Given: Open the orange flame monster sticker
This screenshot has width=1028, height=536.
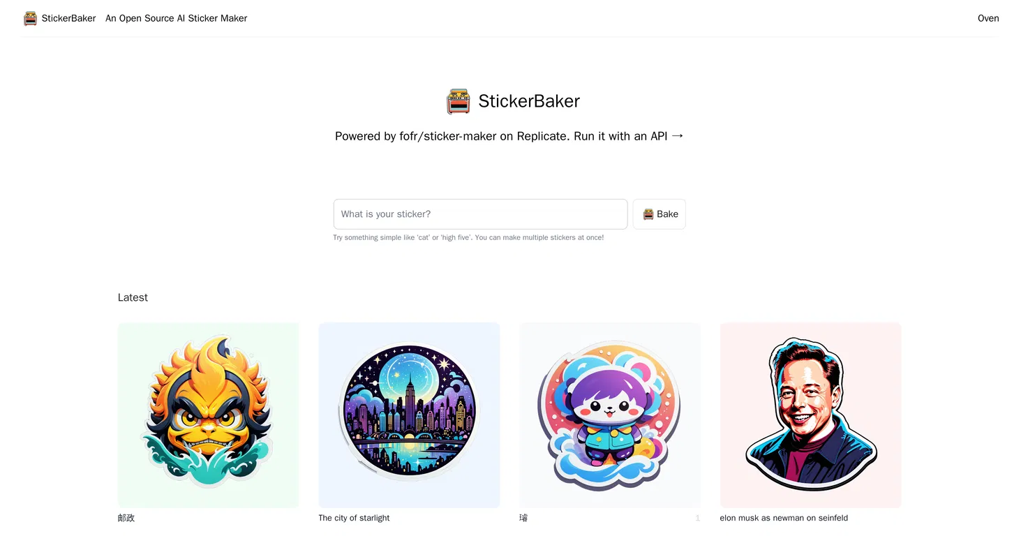Looking at the screenshot, I should point(208,415).
